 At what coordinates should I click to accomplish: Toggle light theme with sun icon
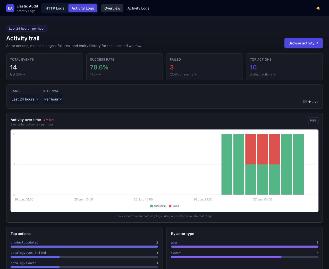pos(318,8)
